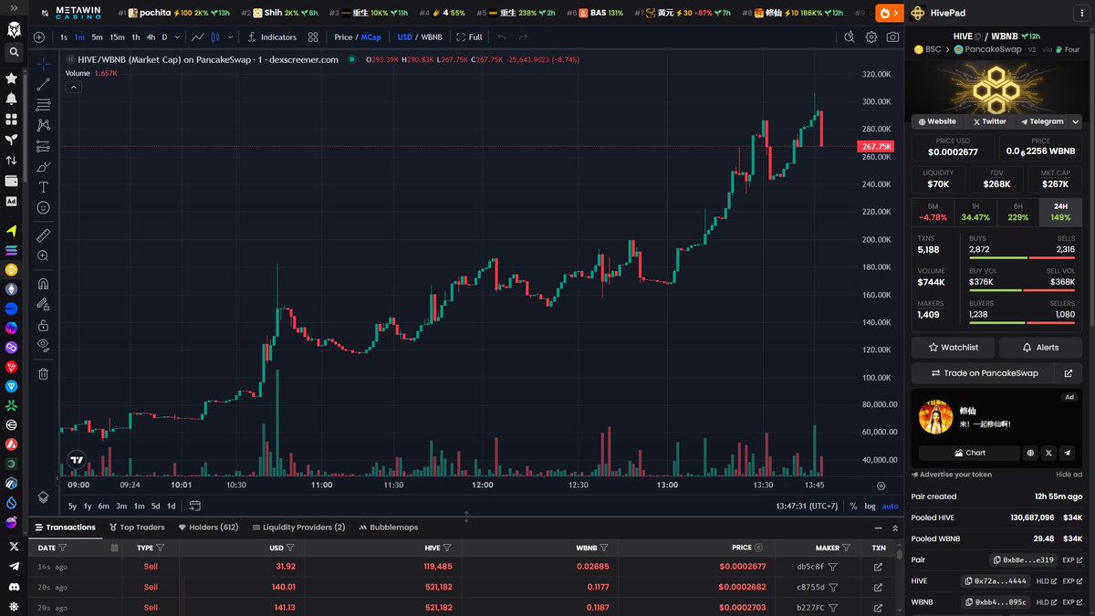This screenshot has width=1095, height=616.
Task: Open the search icon in left sidebar
Action: 13,53
